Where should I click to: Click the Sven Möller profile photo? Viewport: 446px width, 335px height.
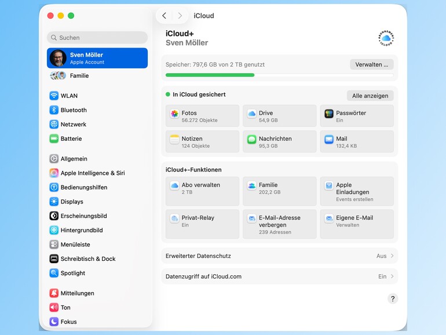58,58
